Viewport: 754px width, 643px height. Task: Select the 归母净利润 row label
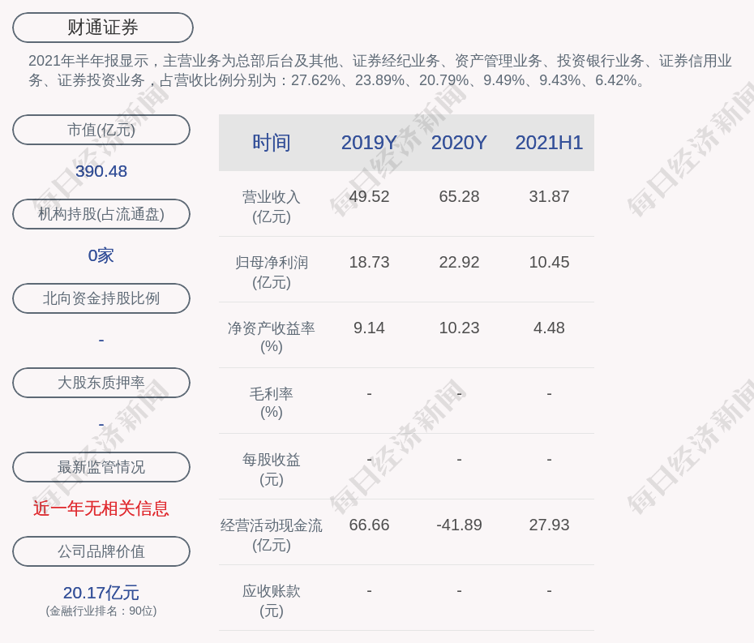(271, 272)
